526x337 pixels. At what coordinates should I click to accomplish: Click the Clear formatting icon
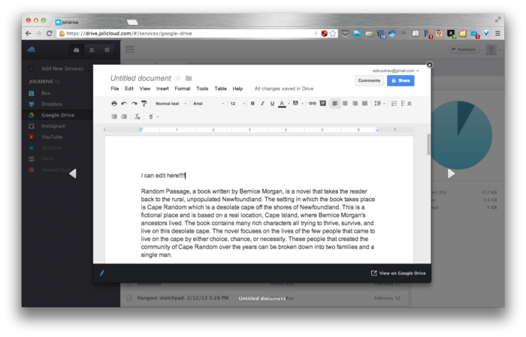137,116
